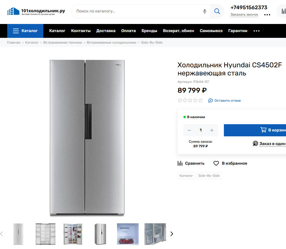Click the Оставить отзыв comment icon

pos(211,101)
